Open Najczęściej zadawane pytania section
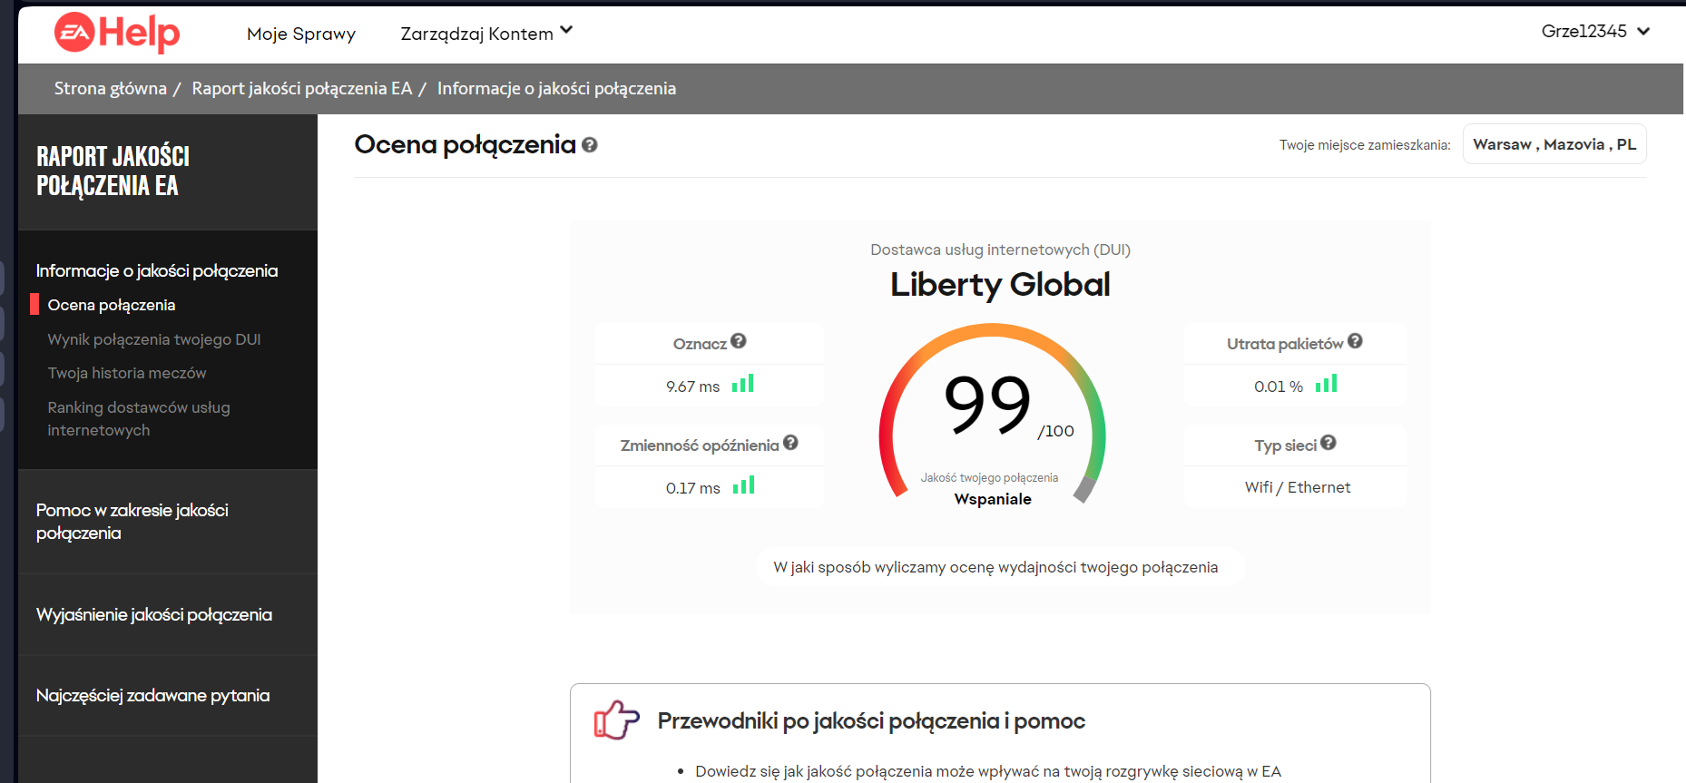 pos(153,696)
